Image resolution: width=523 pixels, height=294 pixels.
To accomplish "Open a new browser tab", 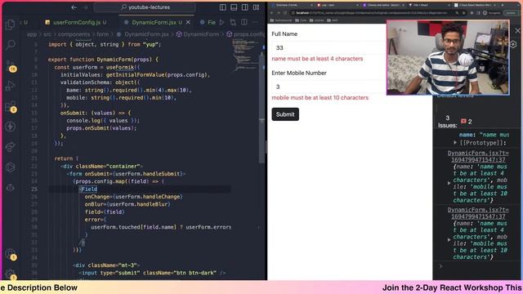I will pyautogui.click(x=503, y=5).
